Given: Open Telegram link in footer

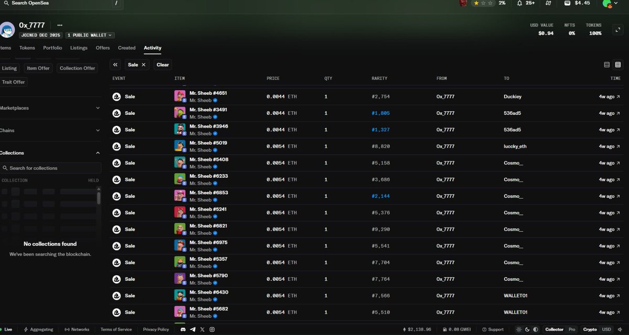Looking at the screenshot, I should click(192, 329).
